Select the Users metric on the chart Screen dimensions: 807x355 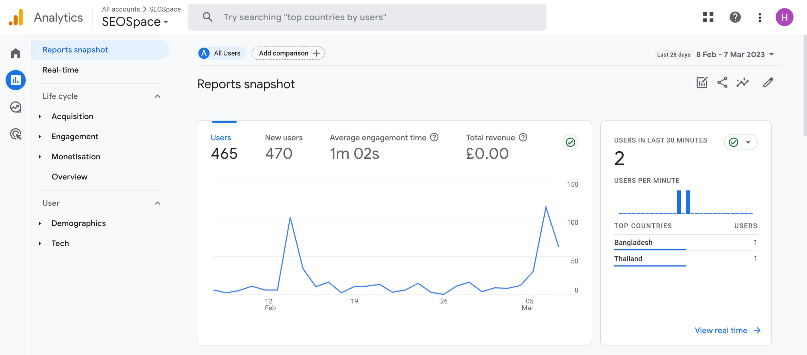click(221, 137)
